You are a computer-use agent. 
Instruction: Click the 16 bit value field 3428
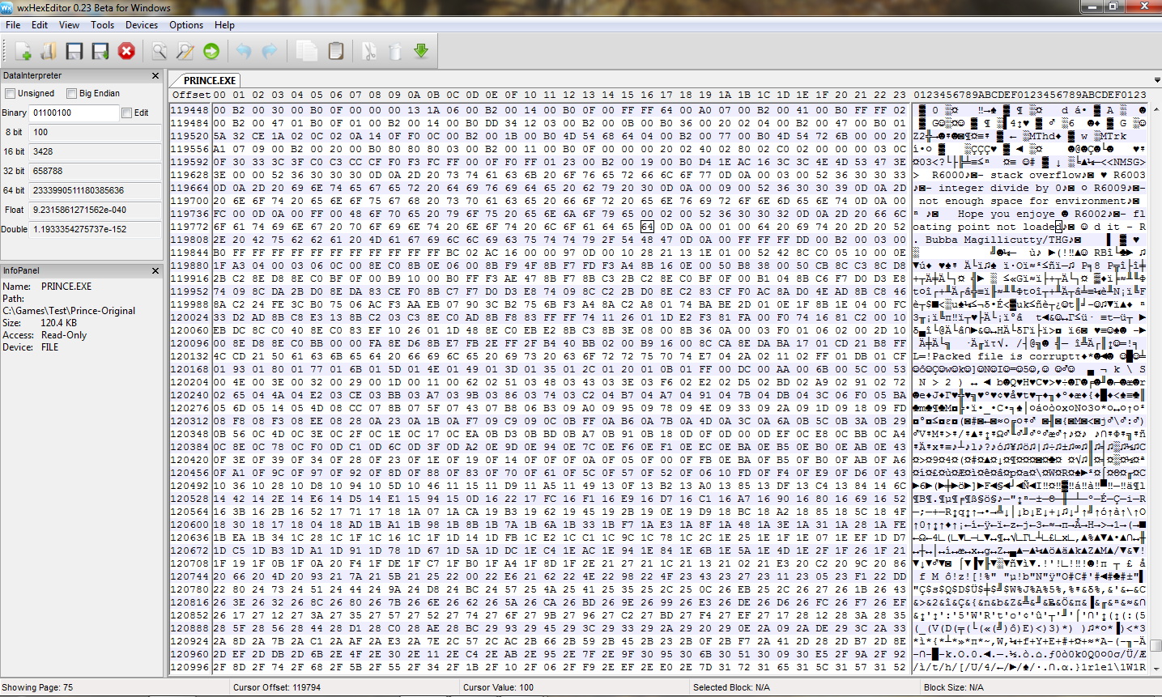click(95, 152)
